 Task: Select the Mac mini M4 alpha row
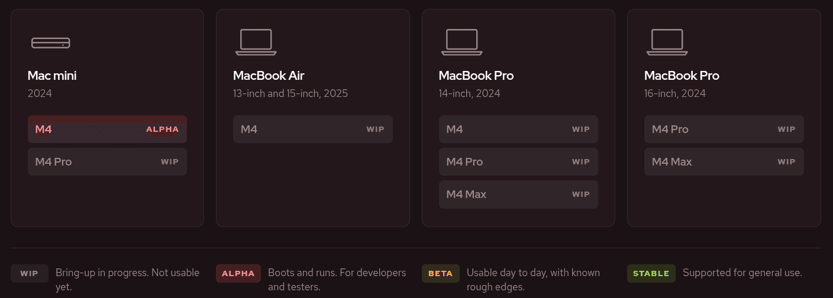point(107,129)
